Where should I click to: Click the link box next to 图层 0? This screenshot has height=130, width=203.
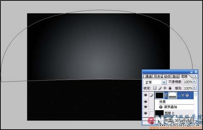(151, 113)
